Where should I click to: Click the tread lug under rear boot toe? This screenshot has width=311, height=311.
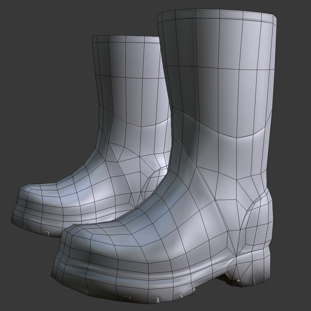click(47, 233)
